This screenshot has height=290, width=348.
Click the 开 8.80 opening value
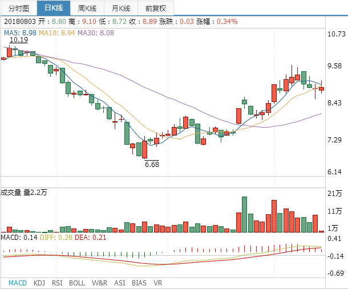click(x=52, y=22)
